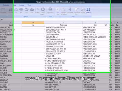Expand the Signature Line options
Viewport: 122px width, 91px height.
[x=77, y=11]
